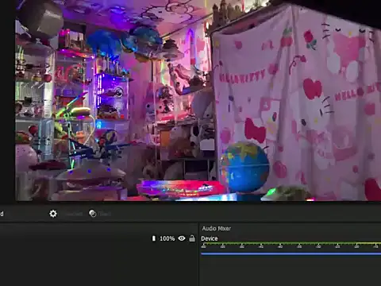This screenshot has width=381, height=286.
Task: Select the camera source in the preview
Action: (x=198, y=100)
